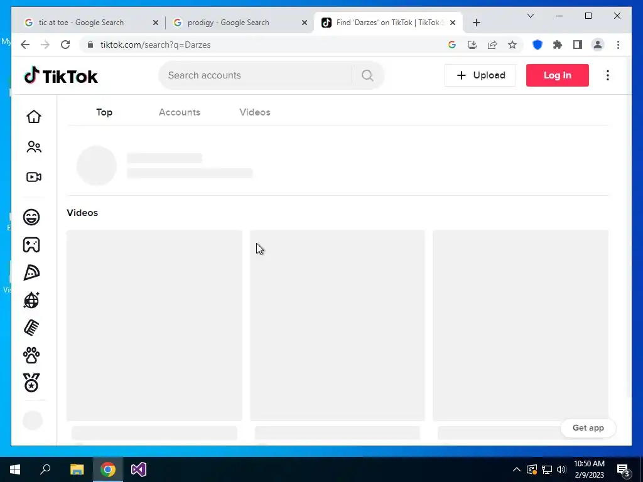Select the Beauty comb category icon
Screen dimensions: 643x482
click(x=31, y=328)
